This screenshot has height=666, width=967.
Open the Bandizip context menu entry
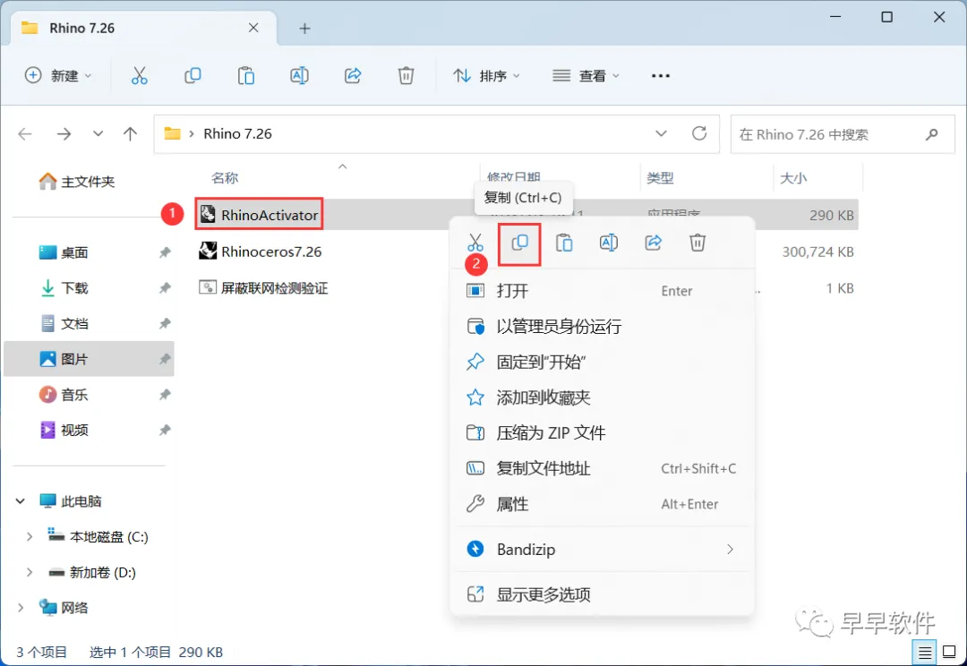[602, 550]
